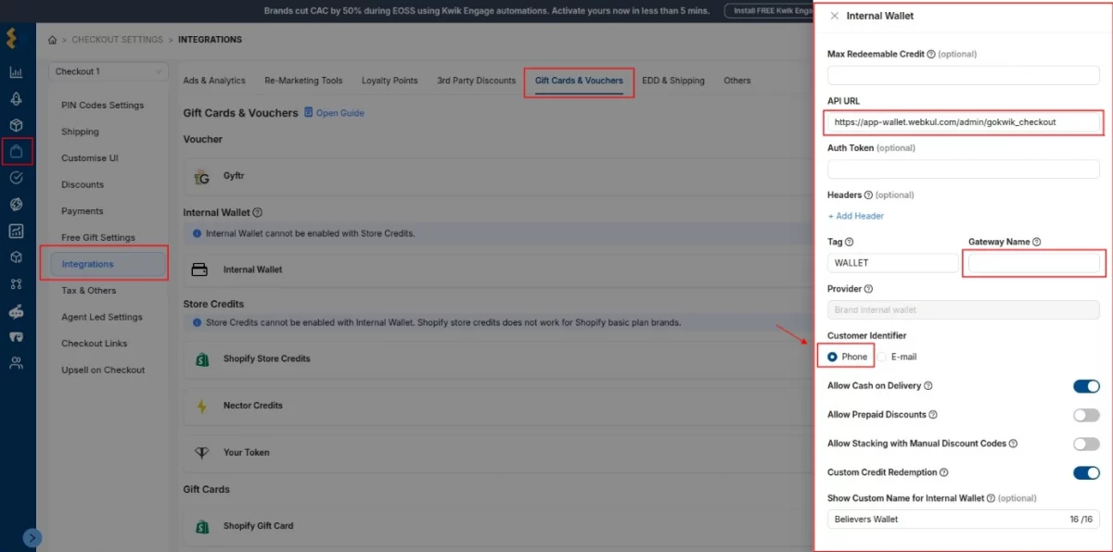Click Add Header link
This screenshot has height=552, width=1113.
pyautogui.click(x=855, y=216)
